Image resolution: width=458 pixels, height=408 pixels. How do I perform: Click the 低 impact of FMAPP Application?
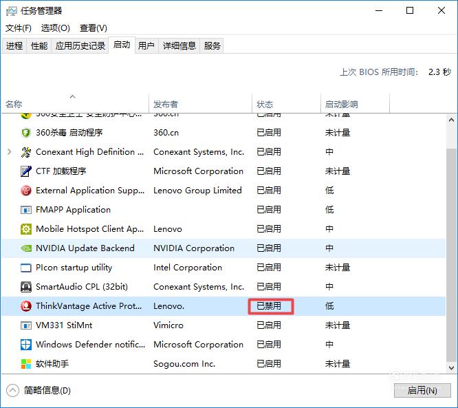point(329,210)
